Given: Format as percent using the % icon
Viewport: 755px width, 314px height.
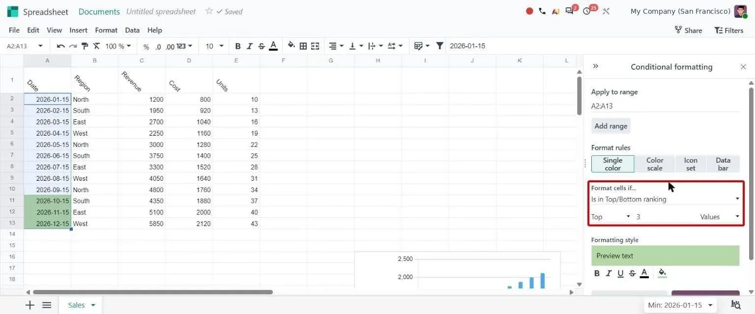Looking at the screenshot, I should point(146,47).
